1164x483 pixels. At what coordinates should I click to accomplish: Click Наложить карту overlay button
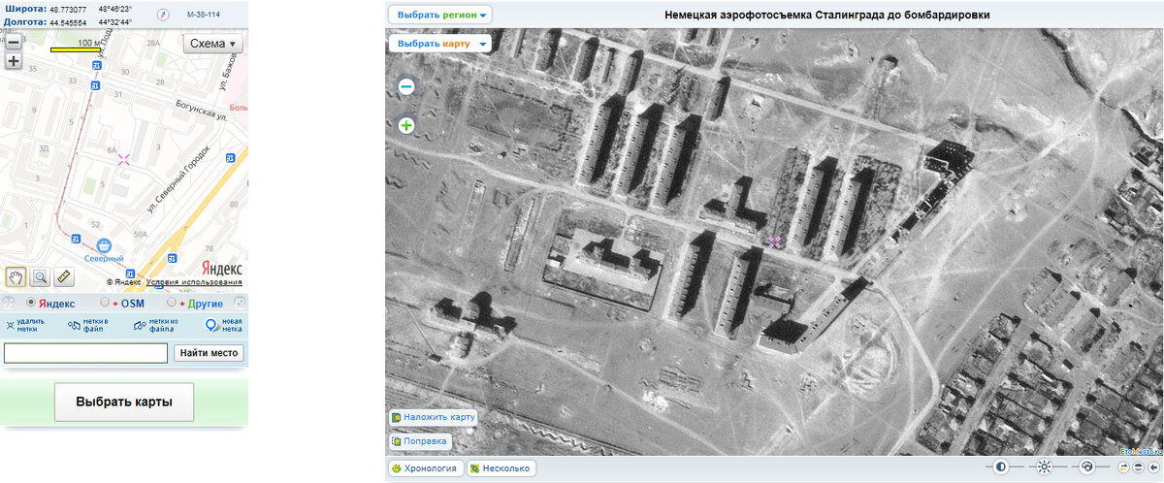click(x=433, y=417)
